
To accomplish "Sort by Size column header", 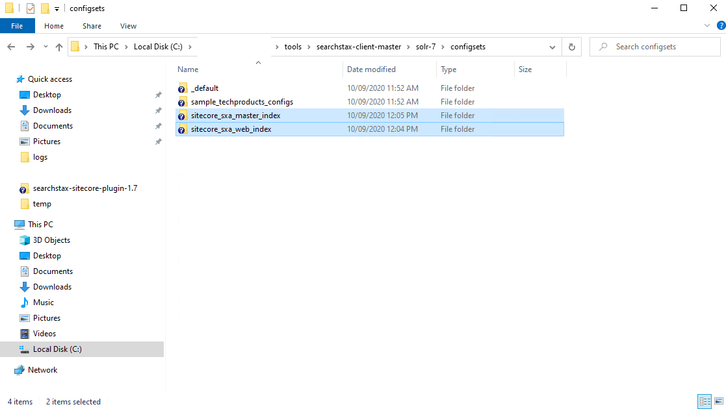I will pyautogui.click(x=525, y=69).
